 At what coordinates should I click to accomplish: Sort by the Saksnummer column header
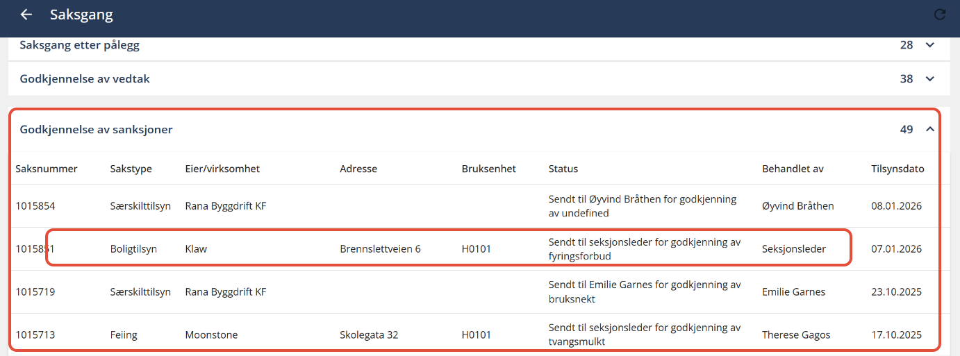pyautogui.click(x=47, y=169)
